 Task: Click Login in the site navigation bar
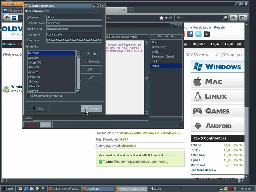tap(215, 44)
